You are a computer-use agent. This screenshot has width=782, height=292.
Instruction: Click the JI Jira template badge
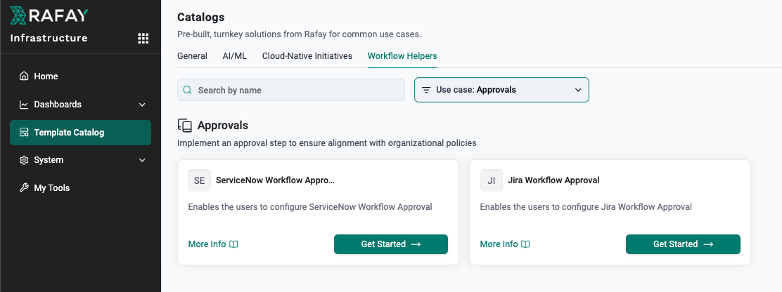pyautogui.click(x=492, y=180)
